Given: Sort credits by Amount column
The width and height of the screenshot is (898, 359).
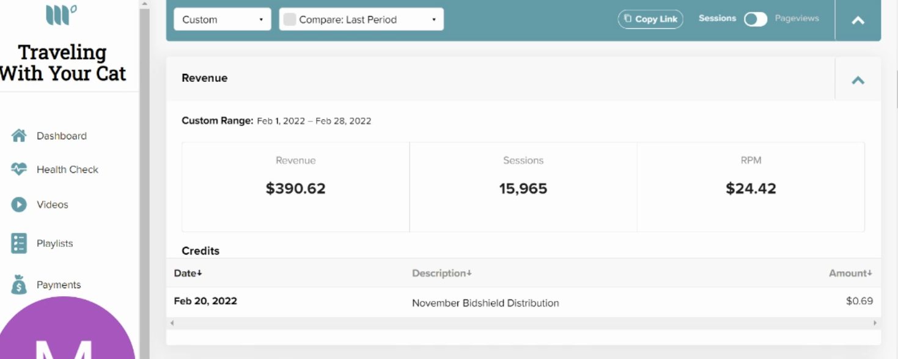Looking at the screenshot, I should [850, 273].
